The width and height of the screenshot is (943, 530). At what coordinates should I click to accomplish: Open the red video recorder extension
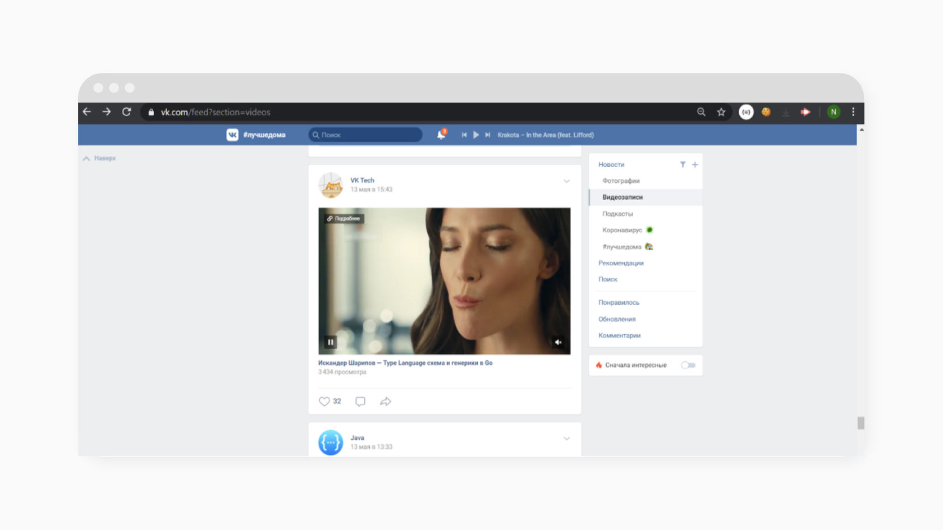(x=805, y=112)
